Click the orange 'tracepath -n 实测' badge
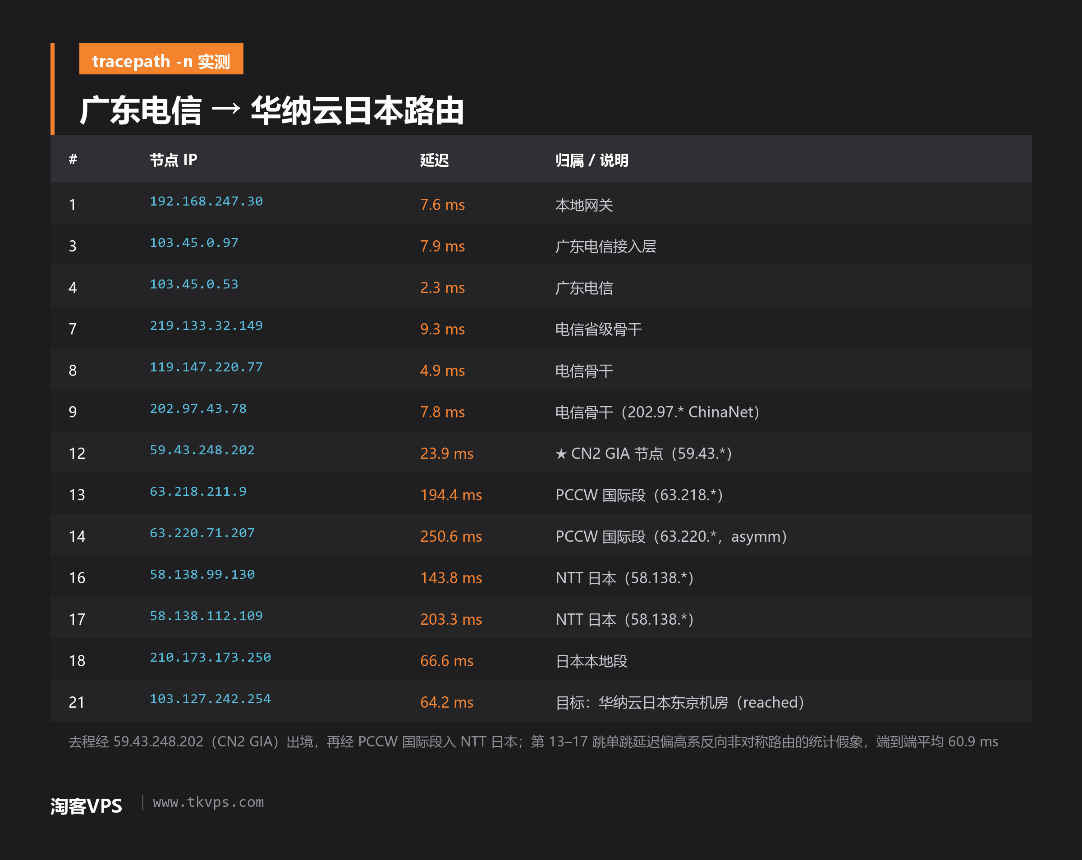The image size is (1082, 860). pos(161,59)
